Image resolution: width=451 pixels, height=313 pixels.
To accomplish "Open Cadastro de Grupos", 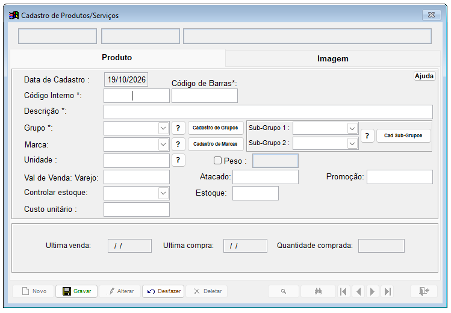I will tap(216, 128).
